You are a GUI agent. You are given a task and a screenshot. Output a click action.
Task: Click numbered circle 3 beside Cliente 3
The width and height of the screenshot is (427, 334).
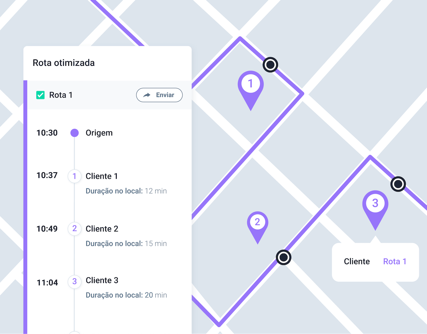point(74,281)
